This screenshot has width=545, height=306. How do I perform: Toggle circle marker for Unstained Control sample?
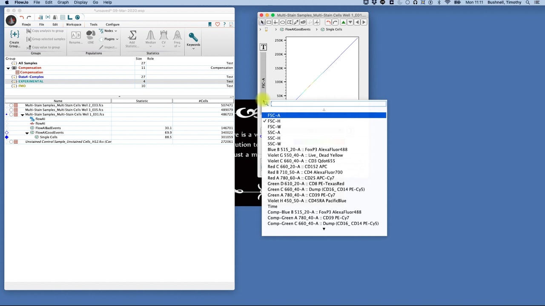click(x=11, y=142)
